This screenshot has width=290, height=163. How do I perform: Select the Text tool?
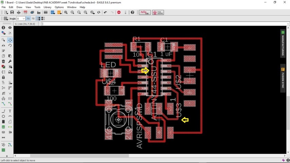point(10,111)
